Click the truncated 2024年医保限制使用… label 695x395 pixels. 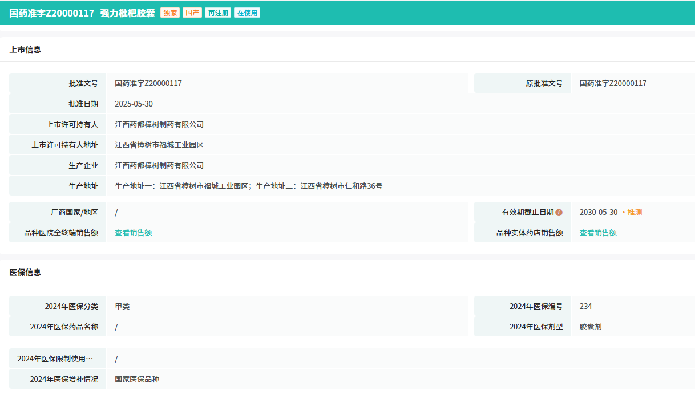pos(55,359)
